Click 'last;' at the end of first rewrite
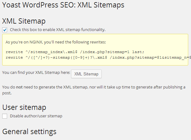 [138, 52]
